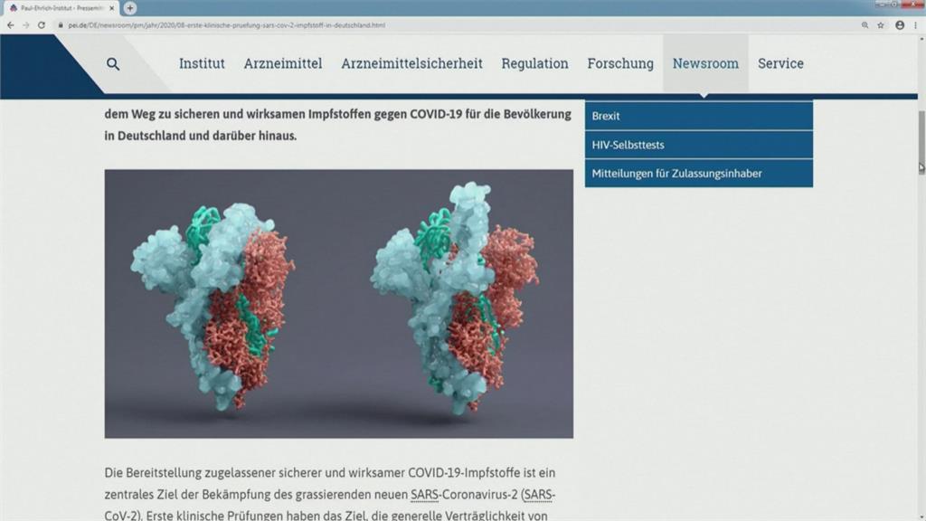
Task: Open the Brexit link
Action: [699, 116]
